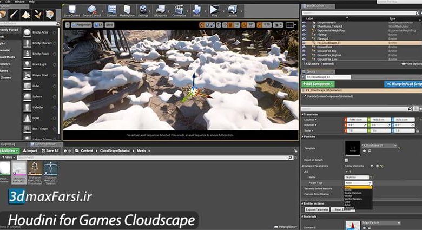Click the Cube shape icon

coord(27,86)
